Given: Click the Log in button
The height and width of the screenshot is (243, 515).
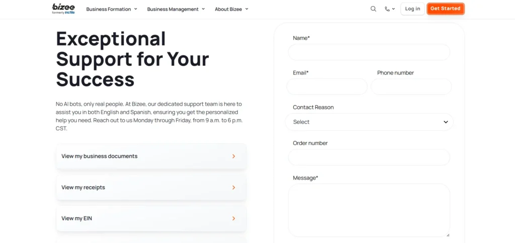Looking at the screenshot, I should pos(412,9).
